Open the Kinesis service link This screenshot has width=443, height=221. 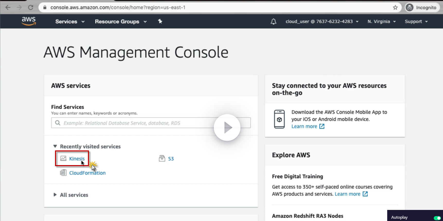coord(77,159)
